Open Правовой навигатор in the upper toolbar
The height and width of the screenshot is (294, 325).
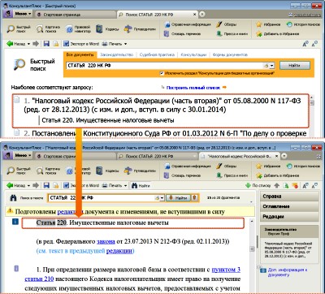(78, 29)
